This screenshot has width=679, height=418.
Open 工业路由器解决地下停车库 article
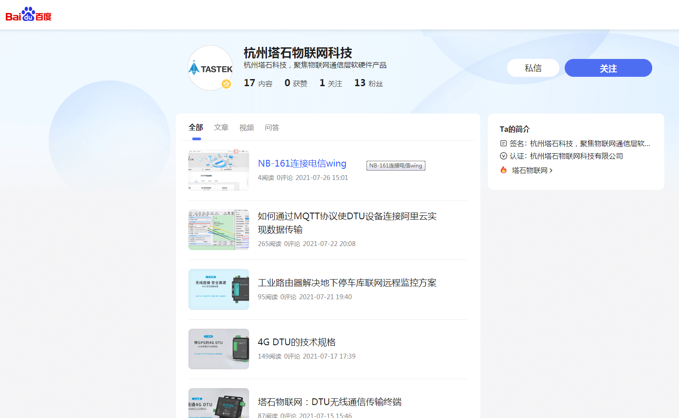(347, 283)
